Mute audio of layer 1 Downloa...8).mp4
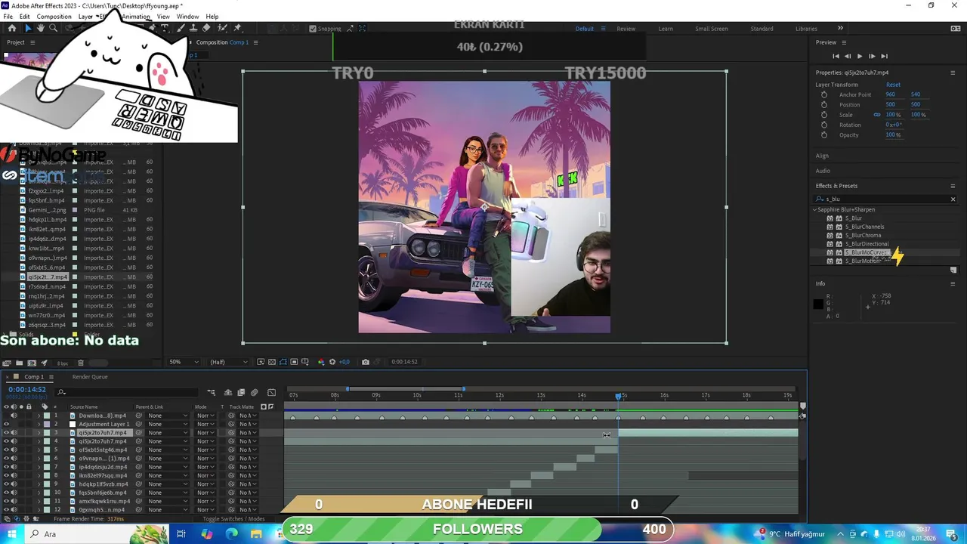 pos(14,416)
